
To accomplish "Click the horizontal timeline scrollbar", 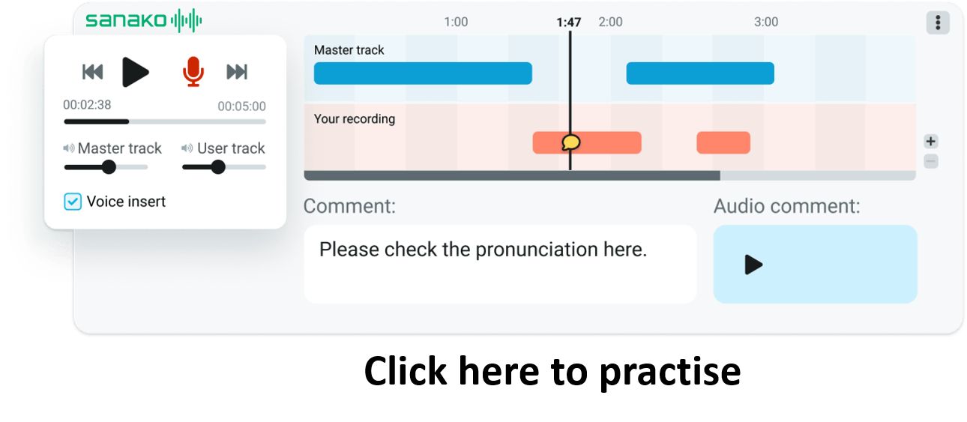I will [x=512, y=175].
